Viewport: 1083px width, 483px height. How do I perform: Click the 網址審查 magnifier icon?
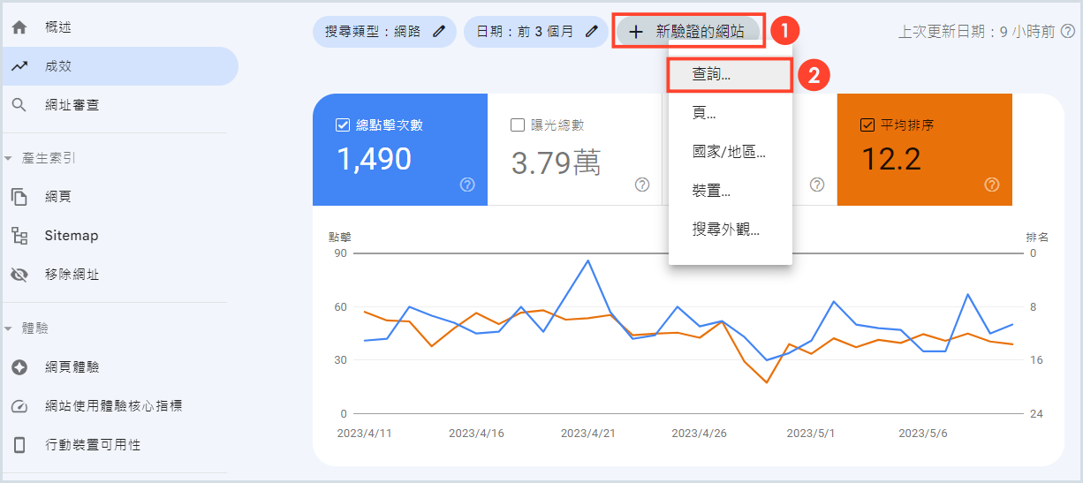pyautogui.click(x=19, y=105)
